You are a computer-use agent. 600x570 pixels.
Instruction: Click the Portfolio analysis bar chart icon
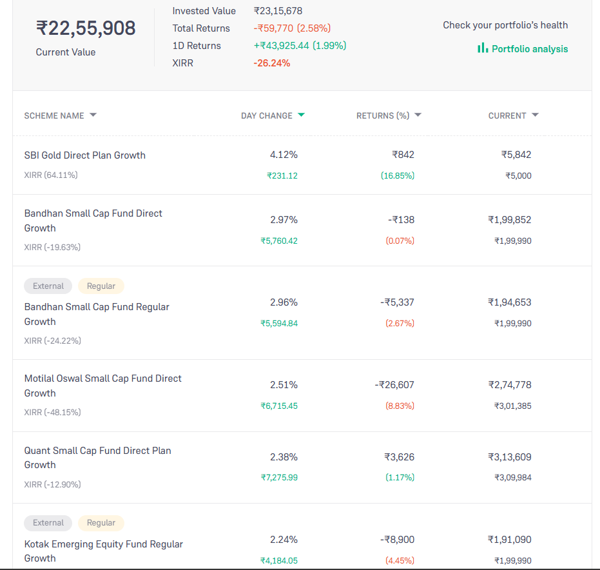(483, 48)
